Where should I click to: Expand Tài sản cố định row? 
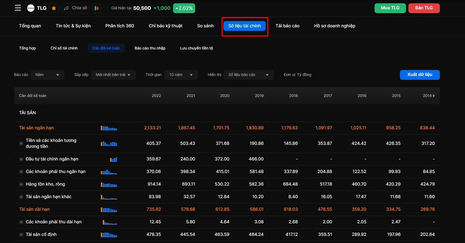[21, 235]
